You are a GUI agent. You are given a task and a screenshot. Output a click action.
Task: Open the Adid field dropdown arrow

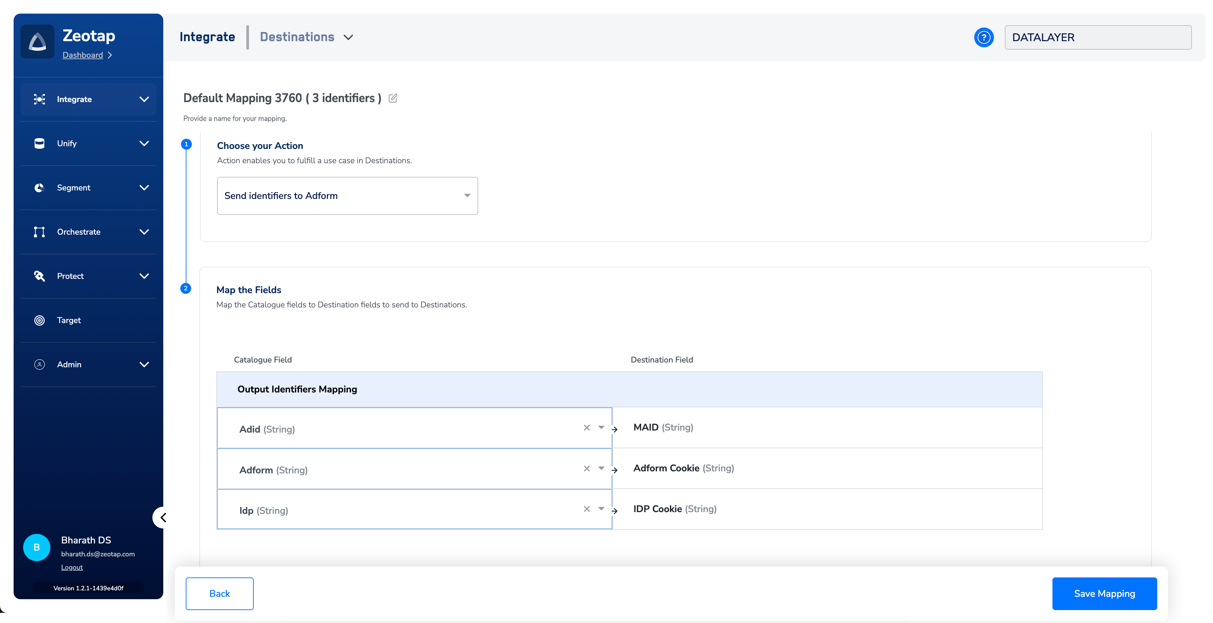601,427
